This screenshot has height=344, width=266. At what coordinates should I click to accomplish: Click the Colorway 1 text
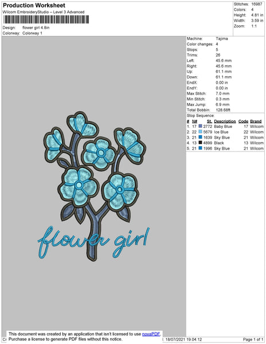32,33
